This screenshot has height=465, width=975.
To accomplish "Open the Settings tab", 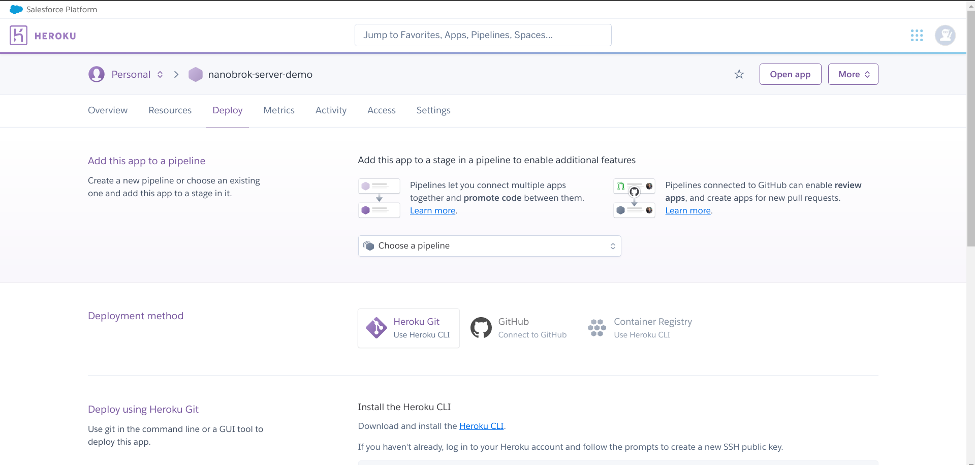I will pos(433,110).
